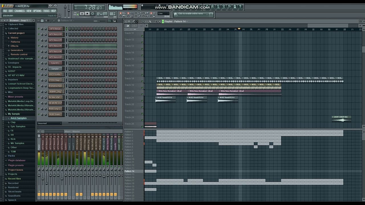
Task: Click the automation clips focus icon
Action: [134, 26]
